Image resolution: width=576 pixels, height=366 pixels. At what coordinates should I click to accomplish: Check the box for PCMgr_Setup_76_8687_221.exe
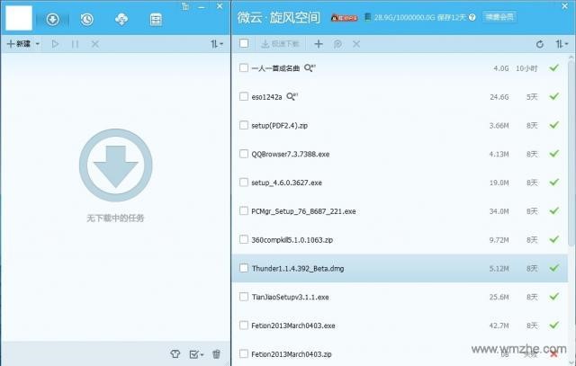(244, 210)
